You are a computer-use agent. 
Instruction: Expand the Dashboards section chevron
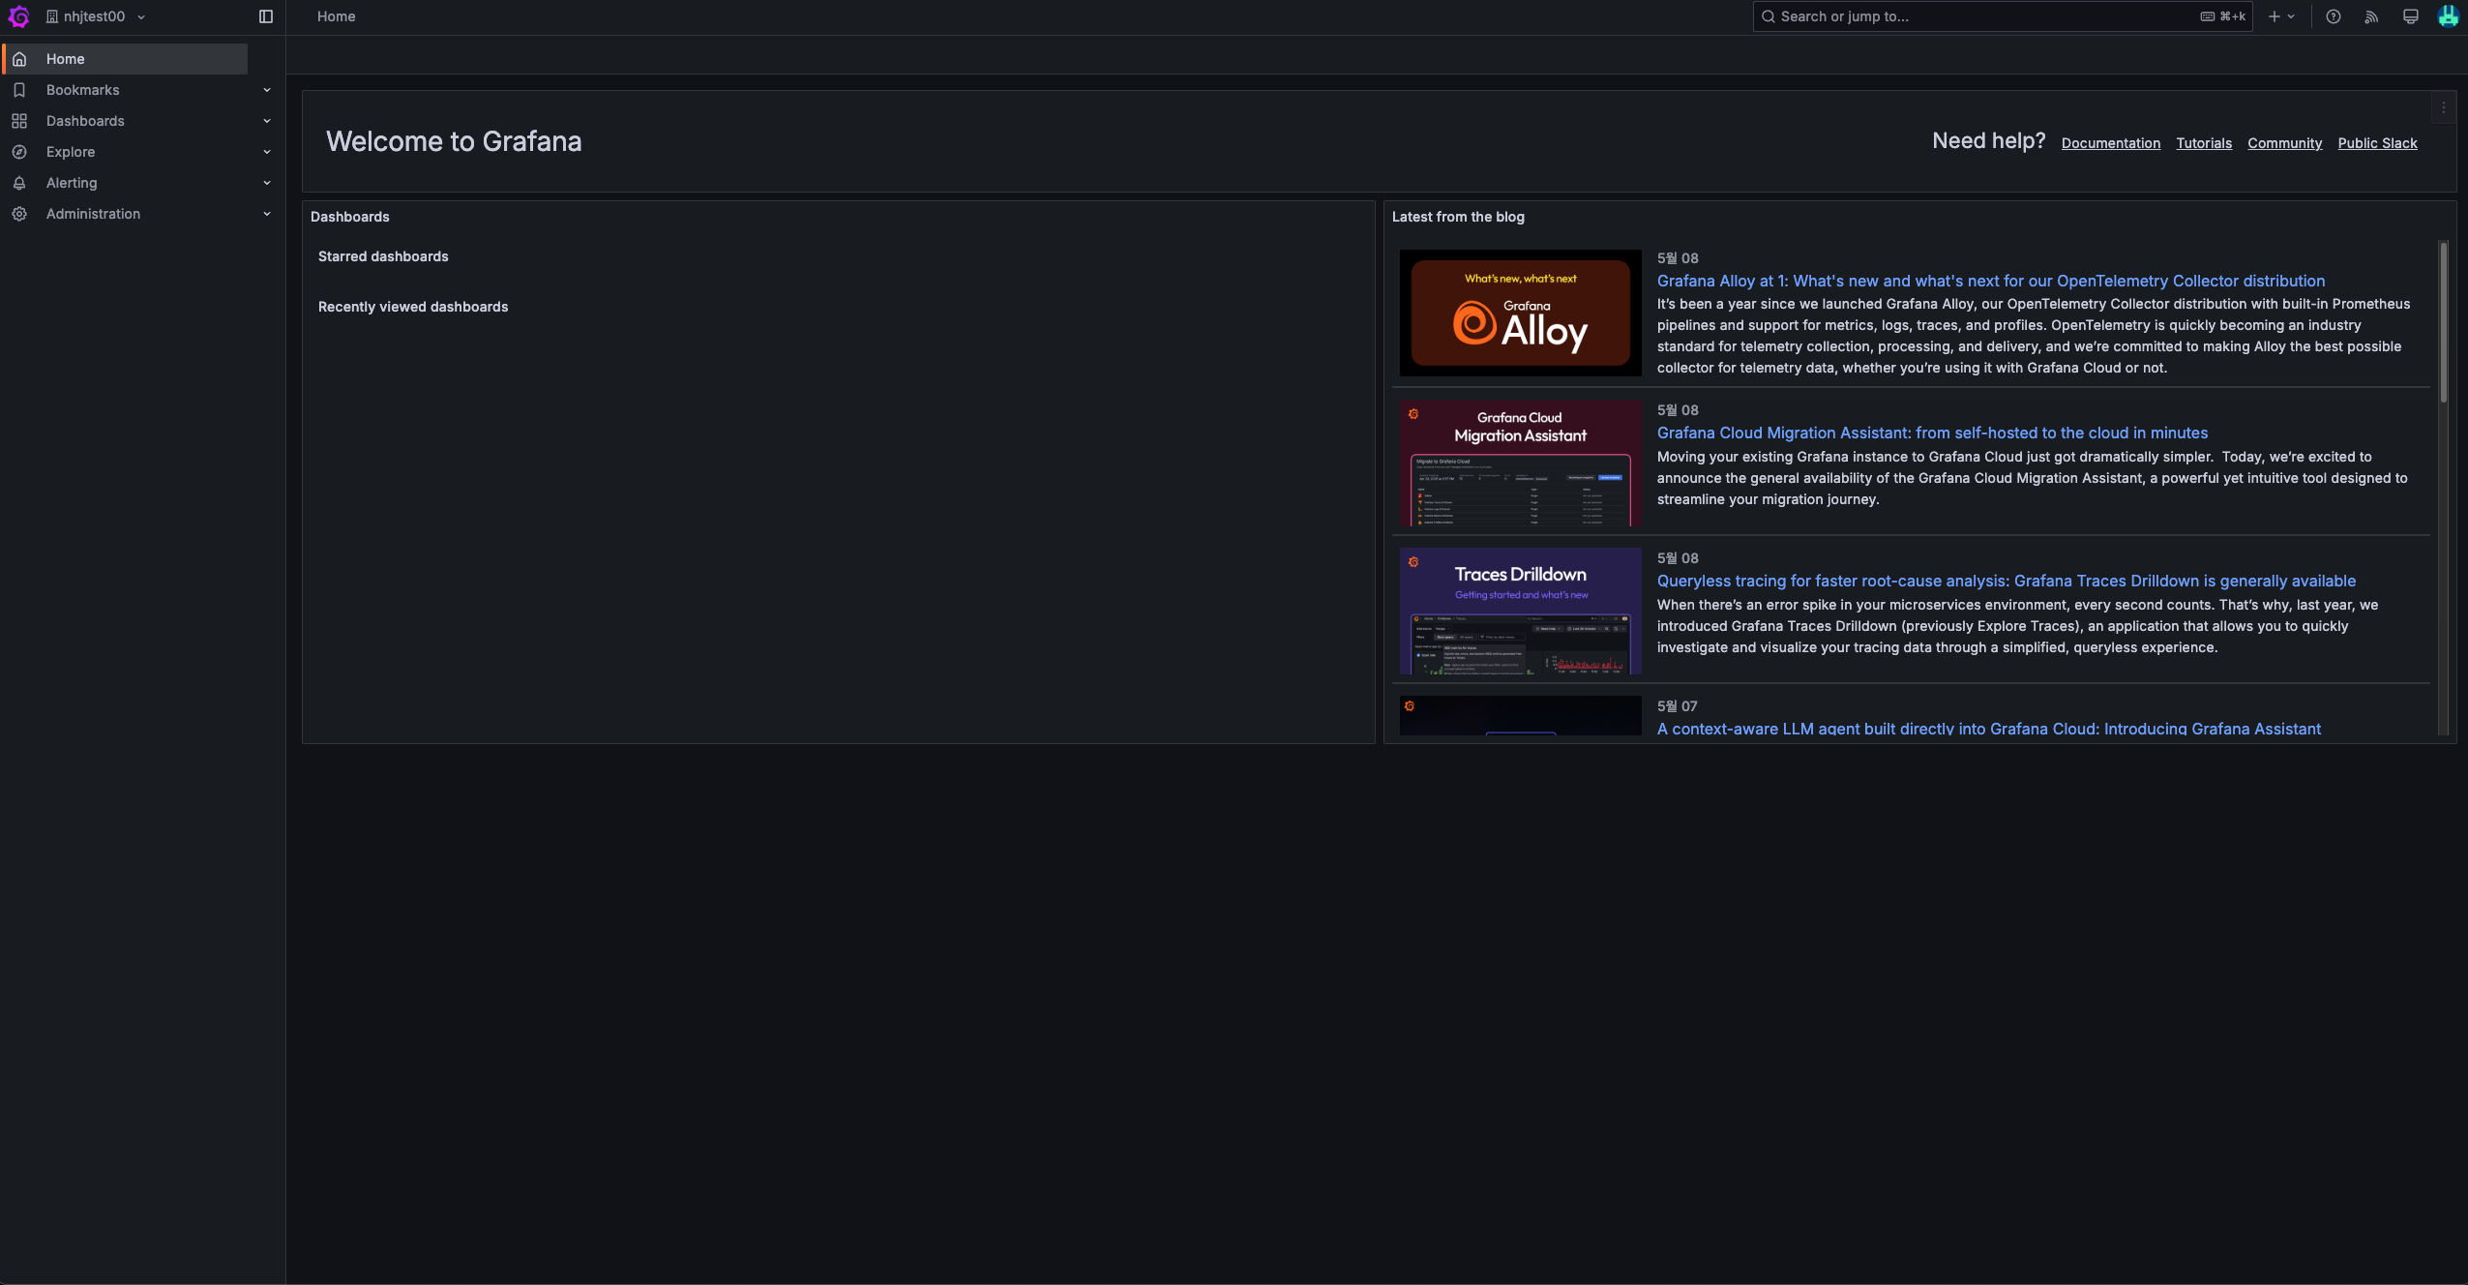[267, 121]
